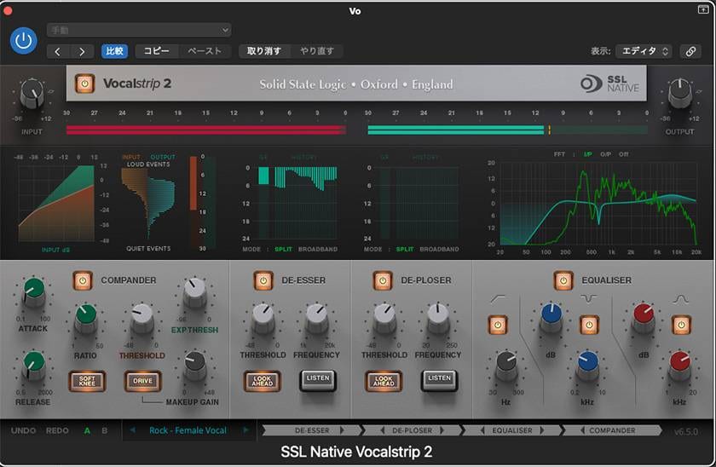Move DE-PLOSER left in processing order
The height and width of the screenshot is (467, 716).
tap(382, 430)
